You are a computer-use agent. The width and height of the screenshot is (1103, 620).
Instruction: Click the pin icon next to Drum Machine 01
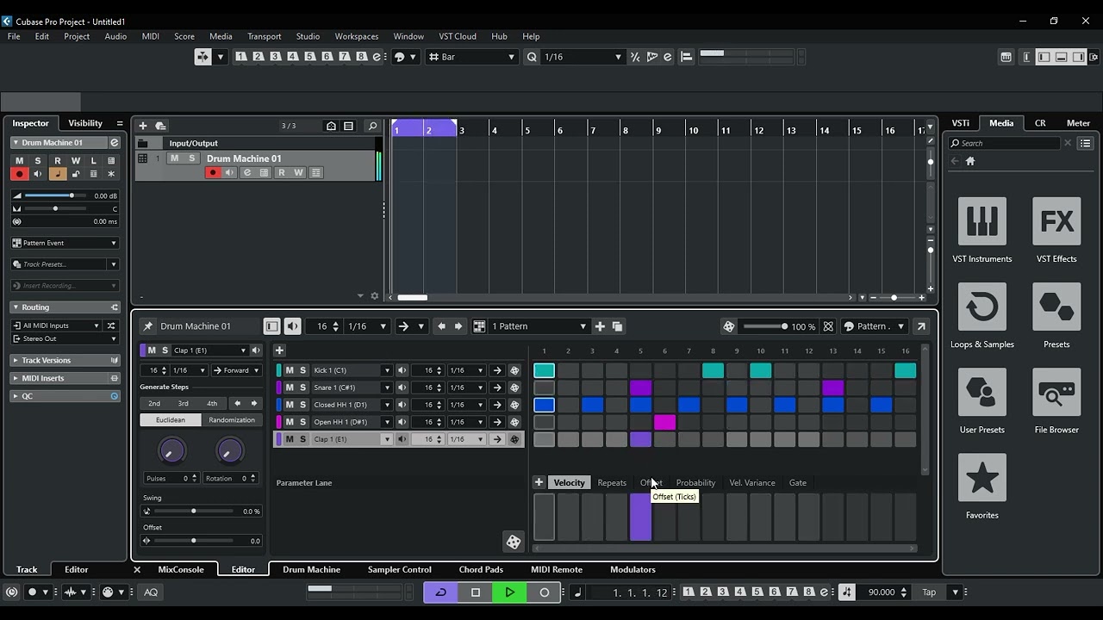pos(148,326)
